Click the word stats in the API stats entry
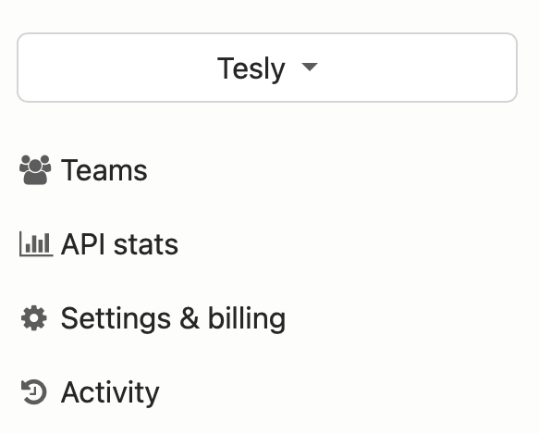The image size is (539, 434). coord(146,244)
